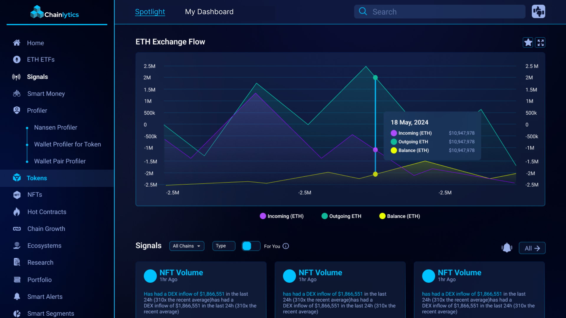Click the star favorite icon on ETH Exchange Flow

528,43
